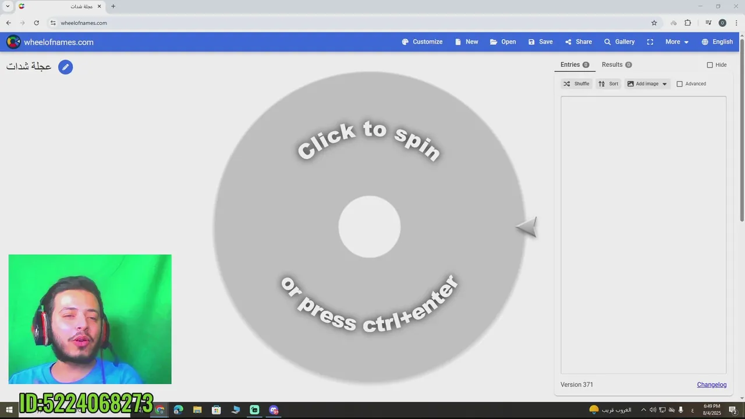The height and width of the screenshot is (419, 745).
Task: Click the wheelofnames.com logo icon
Action: 13,42
